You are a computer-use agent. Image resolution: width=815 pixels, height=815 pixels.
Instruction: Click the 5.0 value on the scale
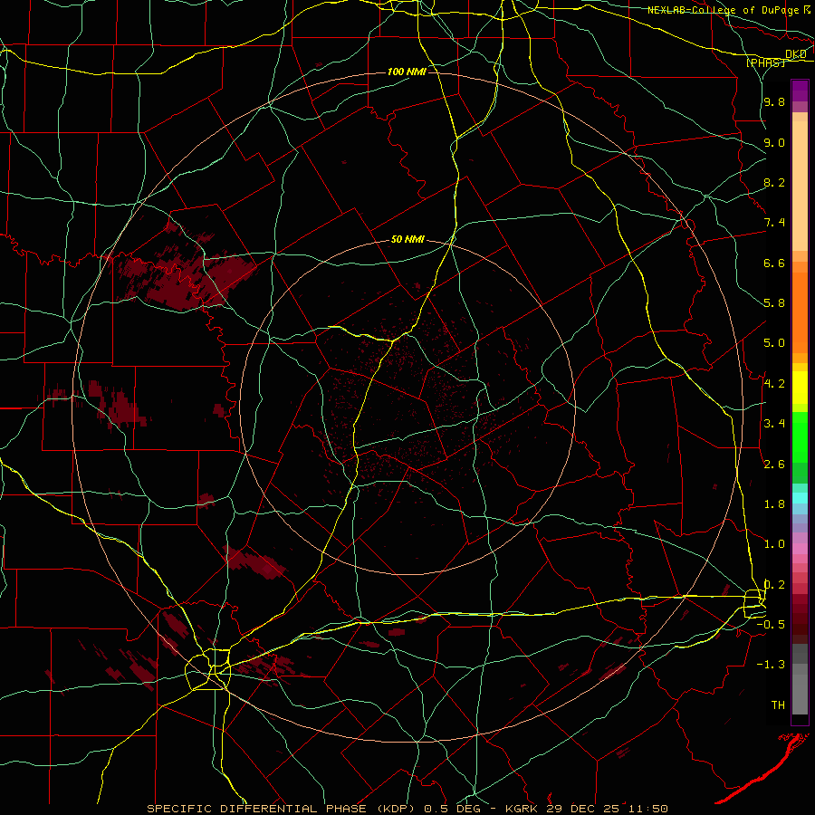click(x=774, y=343)
